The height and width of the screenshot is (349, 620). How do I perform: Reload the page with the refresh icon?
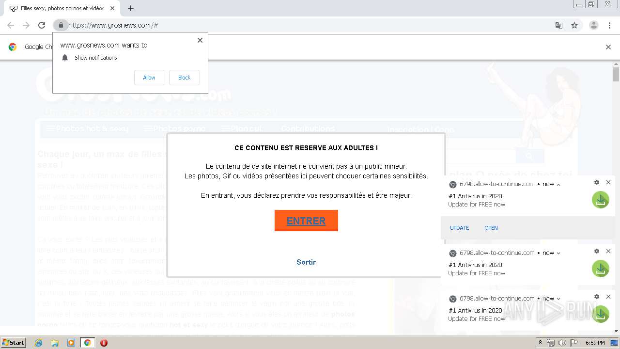click(x=42, y=25)
